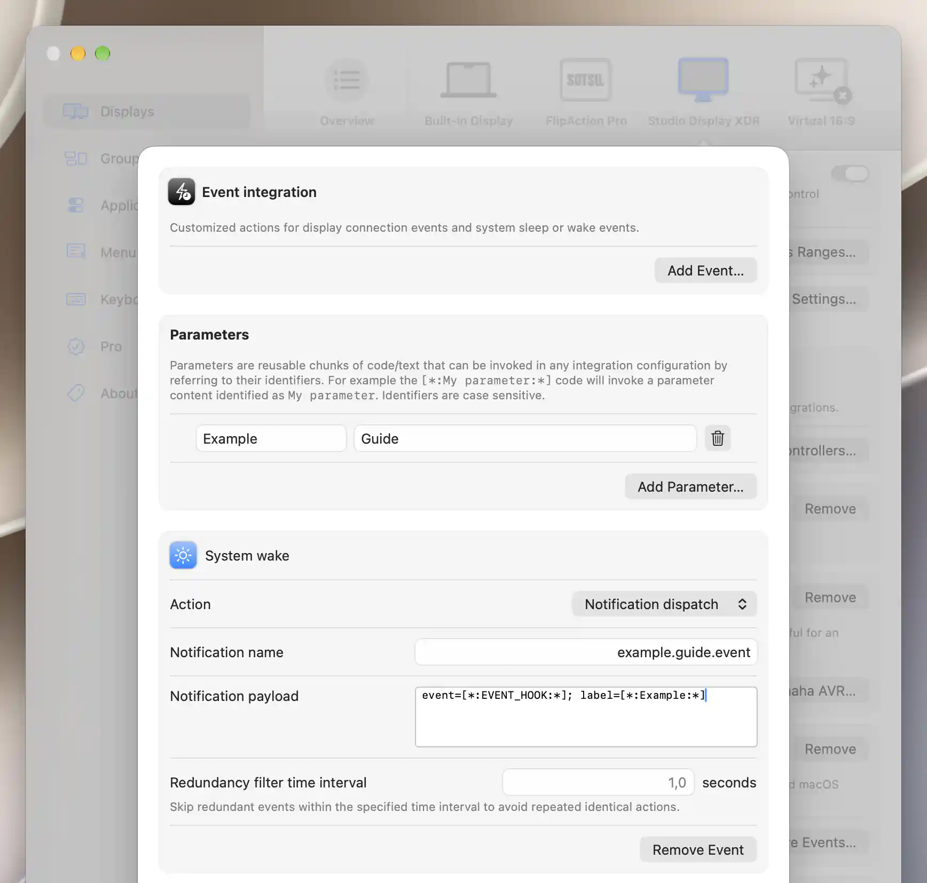Viewport: 927px width, 883px height.
Task: Delete the Example parameter with trash icon
Action: coord(717,438)
